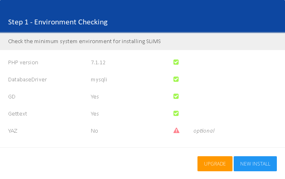Click the 'YAZ' requirement label

pyautogui.click(x=13, y=131)
